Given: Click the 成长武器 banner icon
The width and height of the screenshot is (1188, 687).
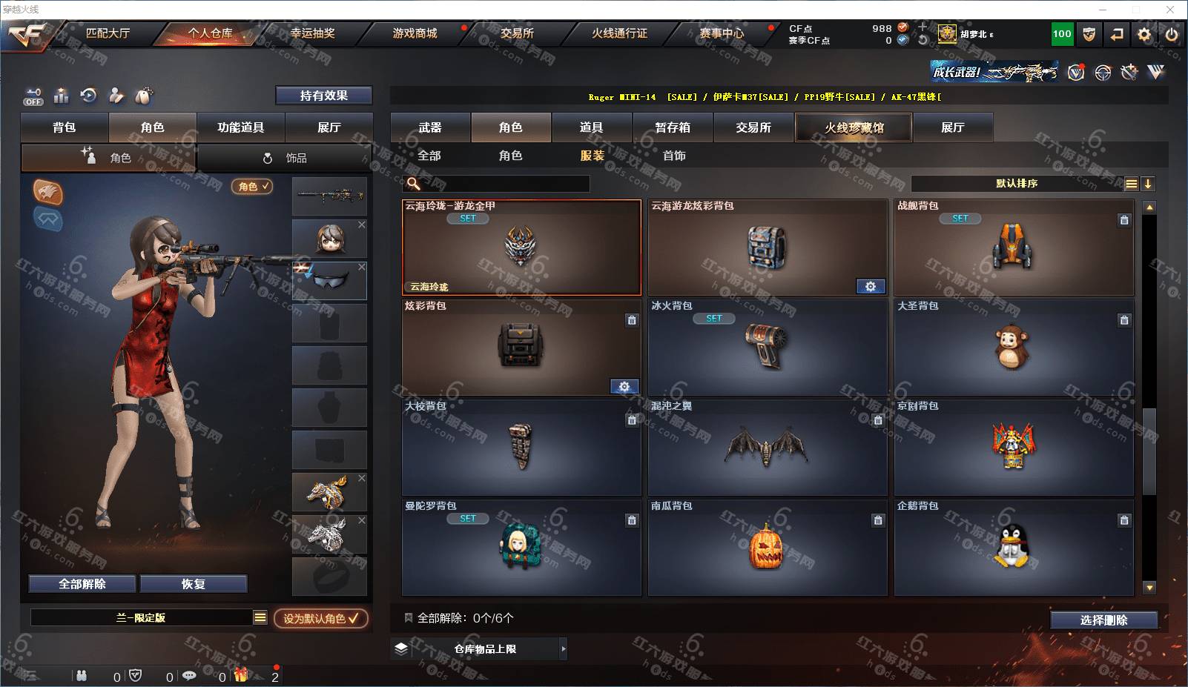Looking at the screenshot, I should pyautogui.click(x=996, y=72).
